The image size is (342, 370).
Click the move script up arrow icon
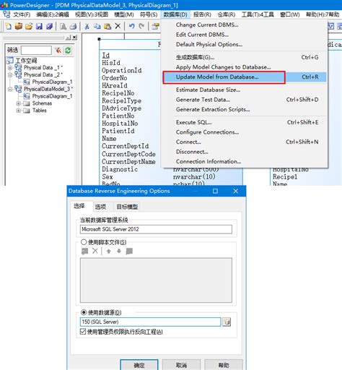click(108, 251)
